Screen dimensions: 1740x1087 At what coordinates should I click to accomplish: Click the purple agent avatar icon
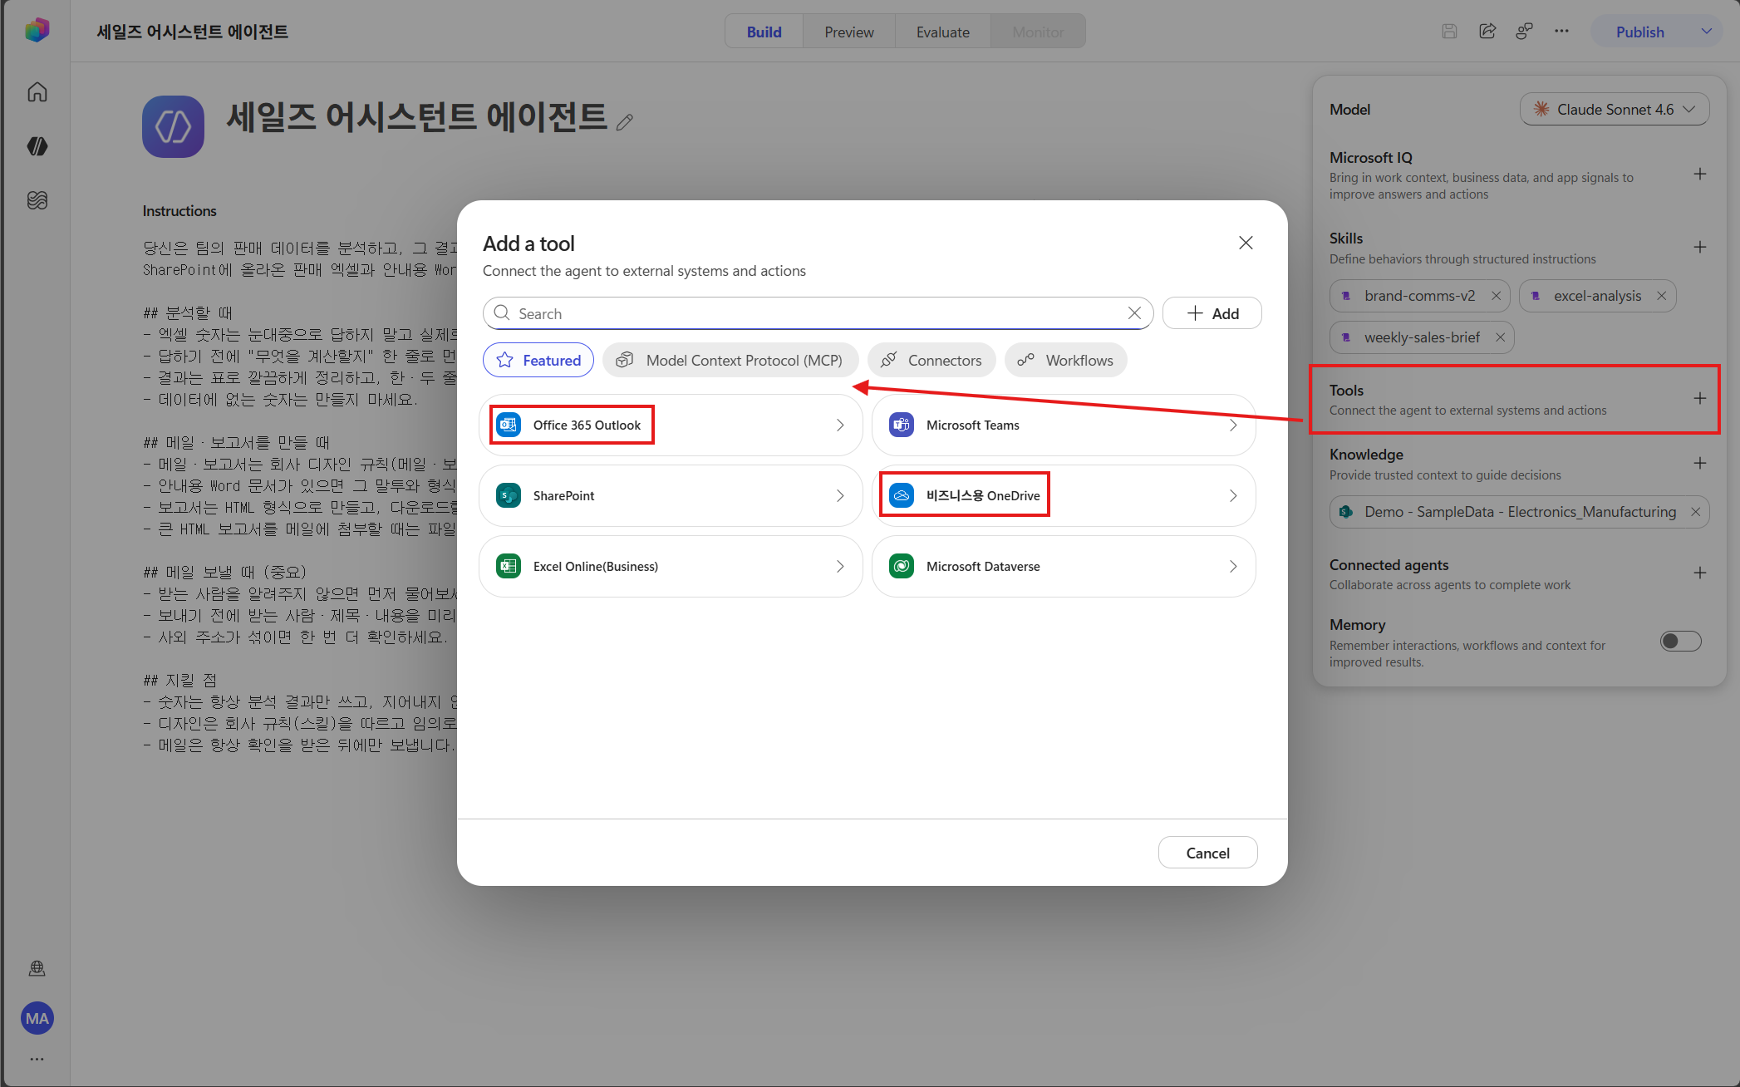point(173,126)
